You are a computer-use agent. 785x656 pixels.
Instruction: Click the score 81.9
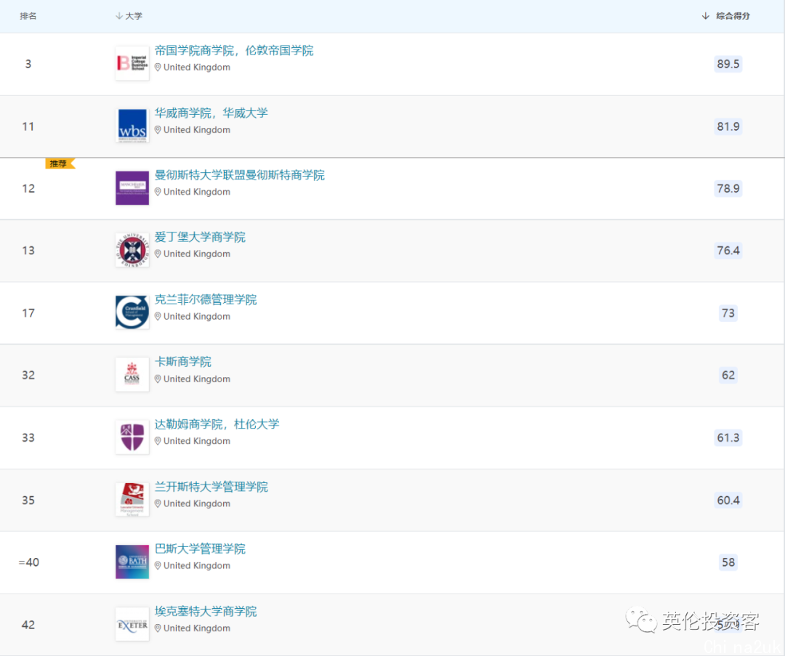[728, 126]
